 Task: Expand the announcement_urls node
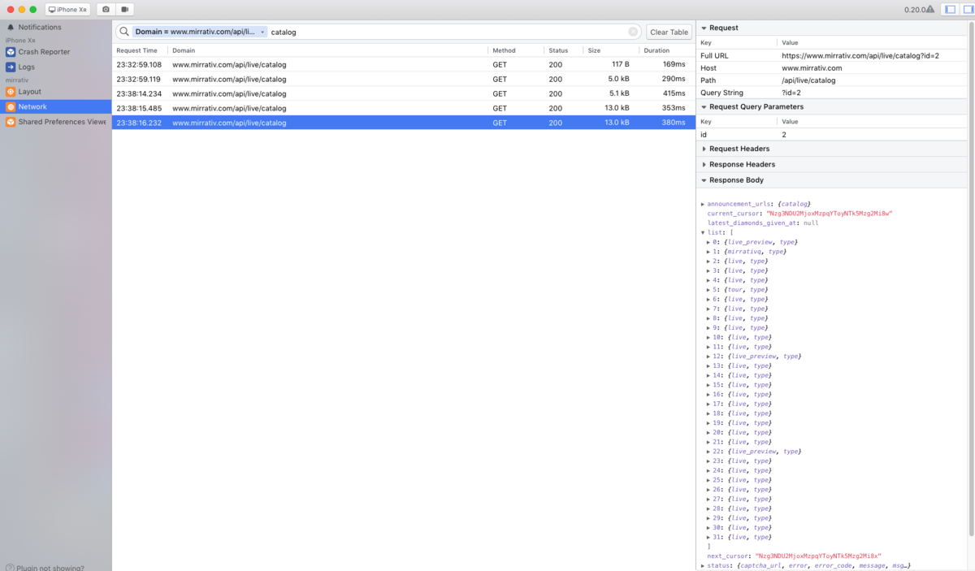703,204
